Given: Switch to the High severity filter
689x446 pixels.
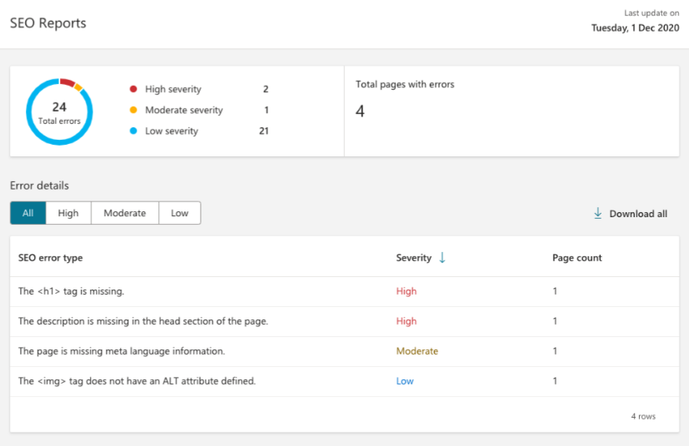Looking at the screenshot, I should point(68,213).
